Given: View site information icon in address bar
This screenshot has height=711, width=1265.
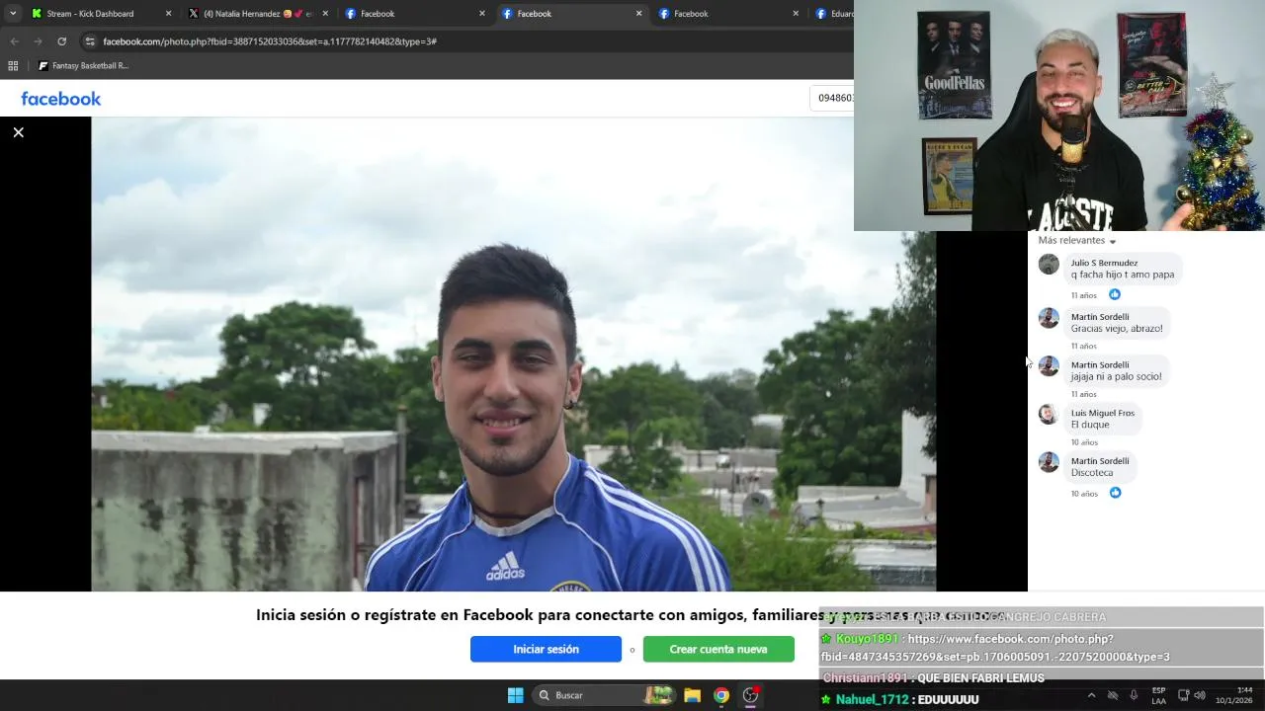Looking at the screenshot, I should pos(90,41).
